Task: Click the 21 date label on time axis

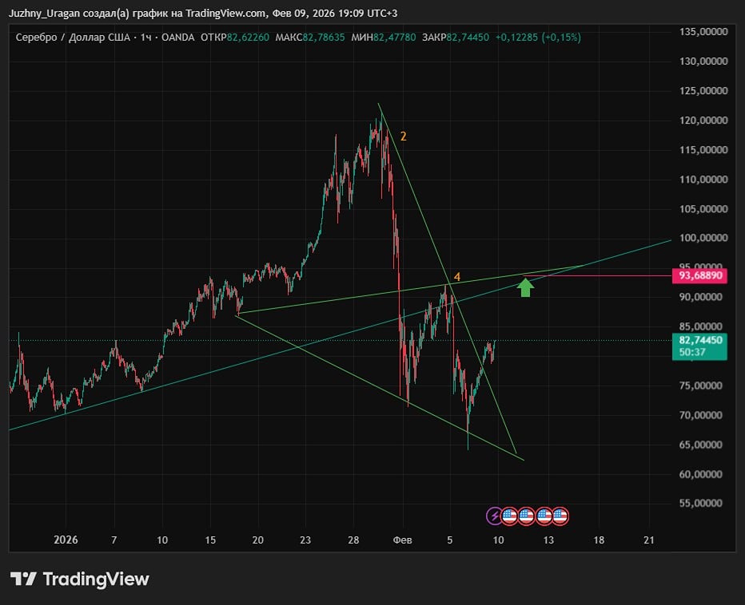Action: pos(648,540)
